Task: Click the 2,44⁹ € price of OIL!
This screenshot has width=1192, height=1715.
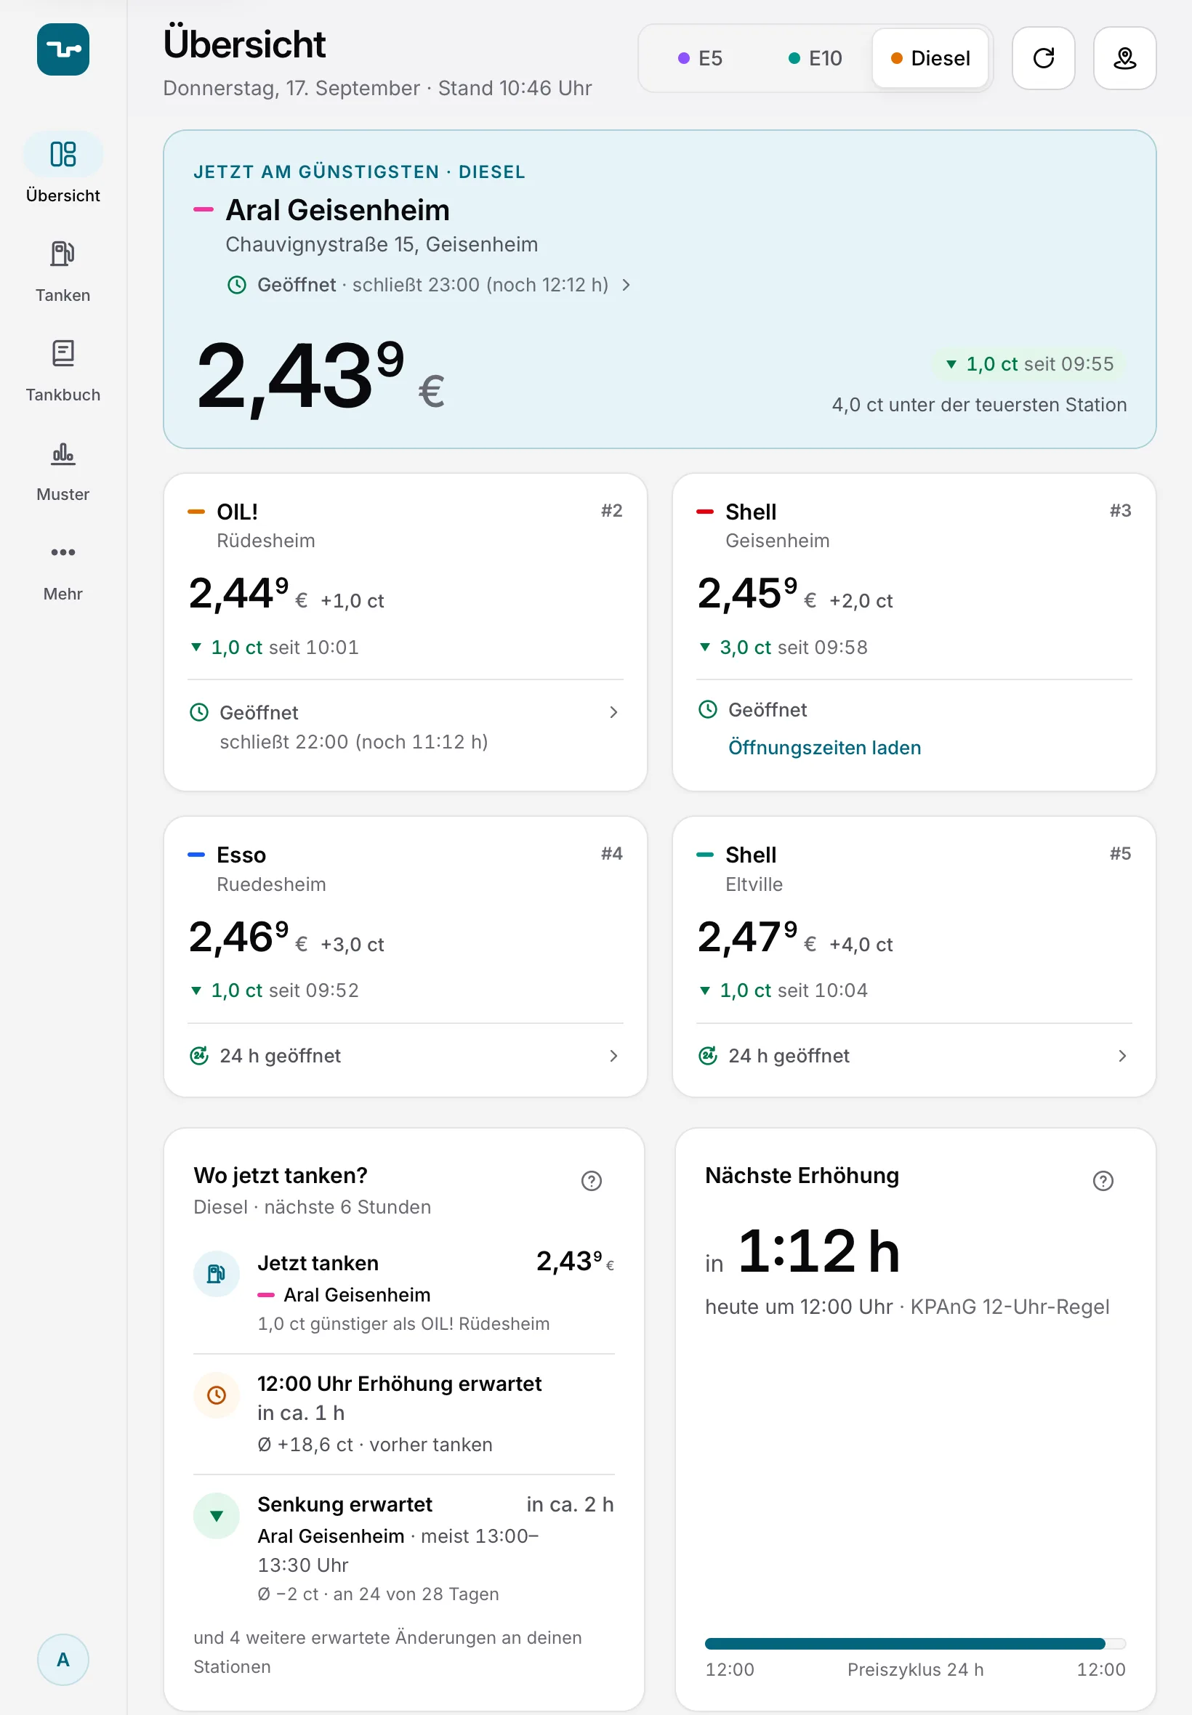Action: [x=248, y=594]
